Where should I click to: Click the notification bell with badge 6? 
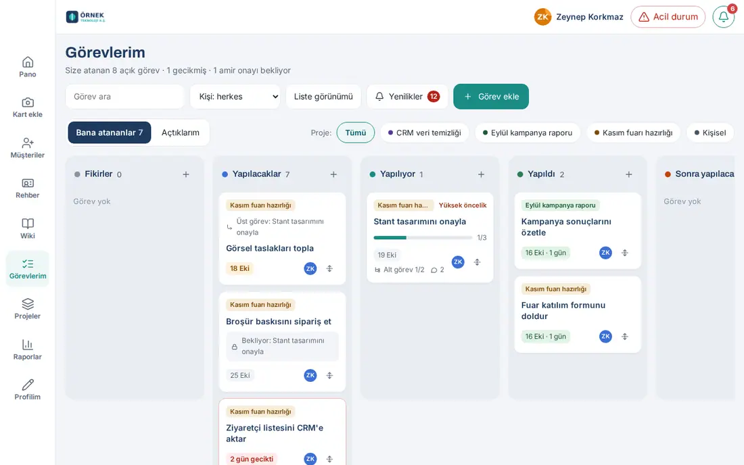(724, 17)
